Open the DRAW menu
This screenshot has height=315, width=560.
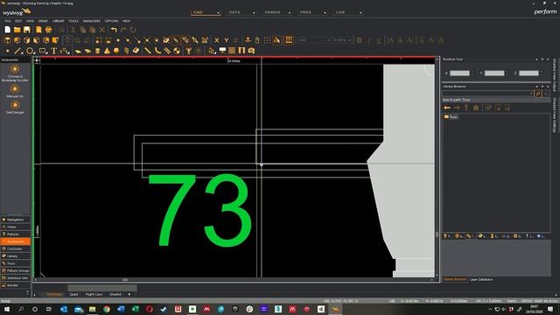coord(43,21)
